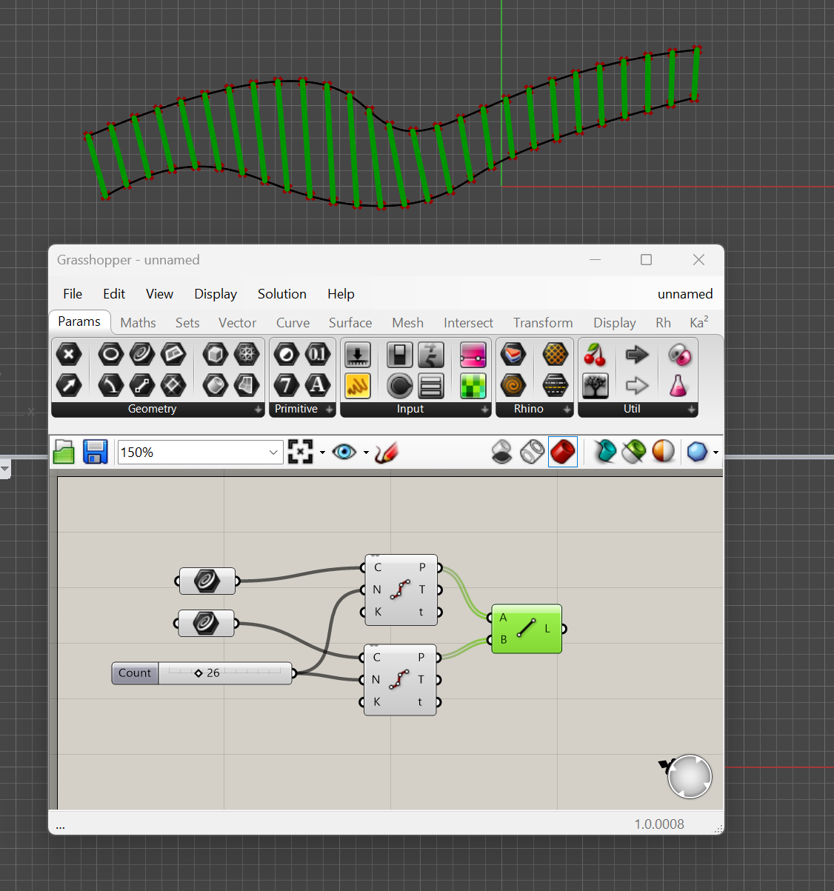Choose the Vector arrow parameter icon

[69, 384]
